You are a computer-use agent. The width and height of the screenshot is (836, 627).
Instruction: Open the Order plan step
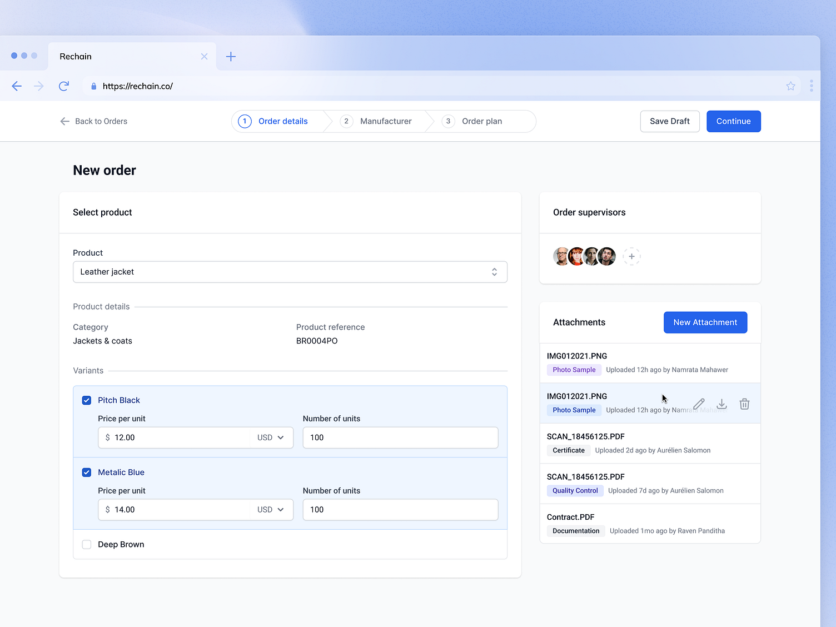[x=481, y=121]
